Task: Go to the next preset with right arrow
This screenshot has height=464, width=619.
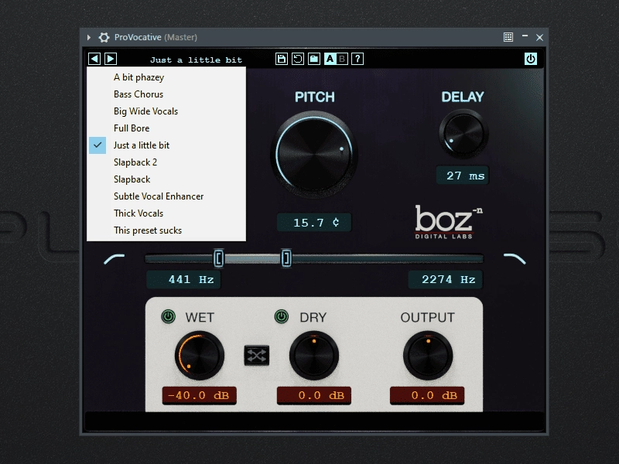Action: point(111,59)
